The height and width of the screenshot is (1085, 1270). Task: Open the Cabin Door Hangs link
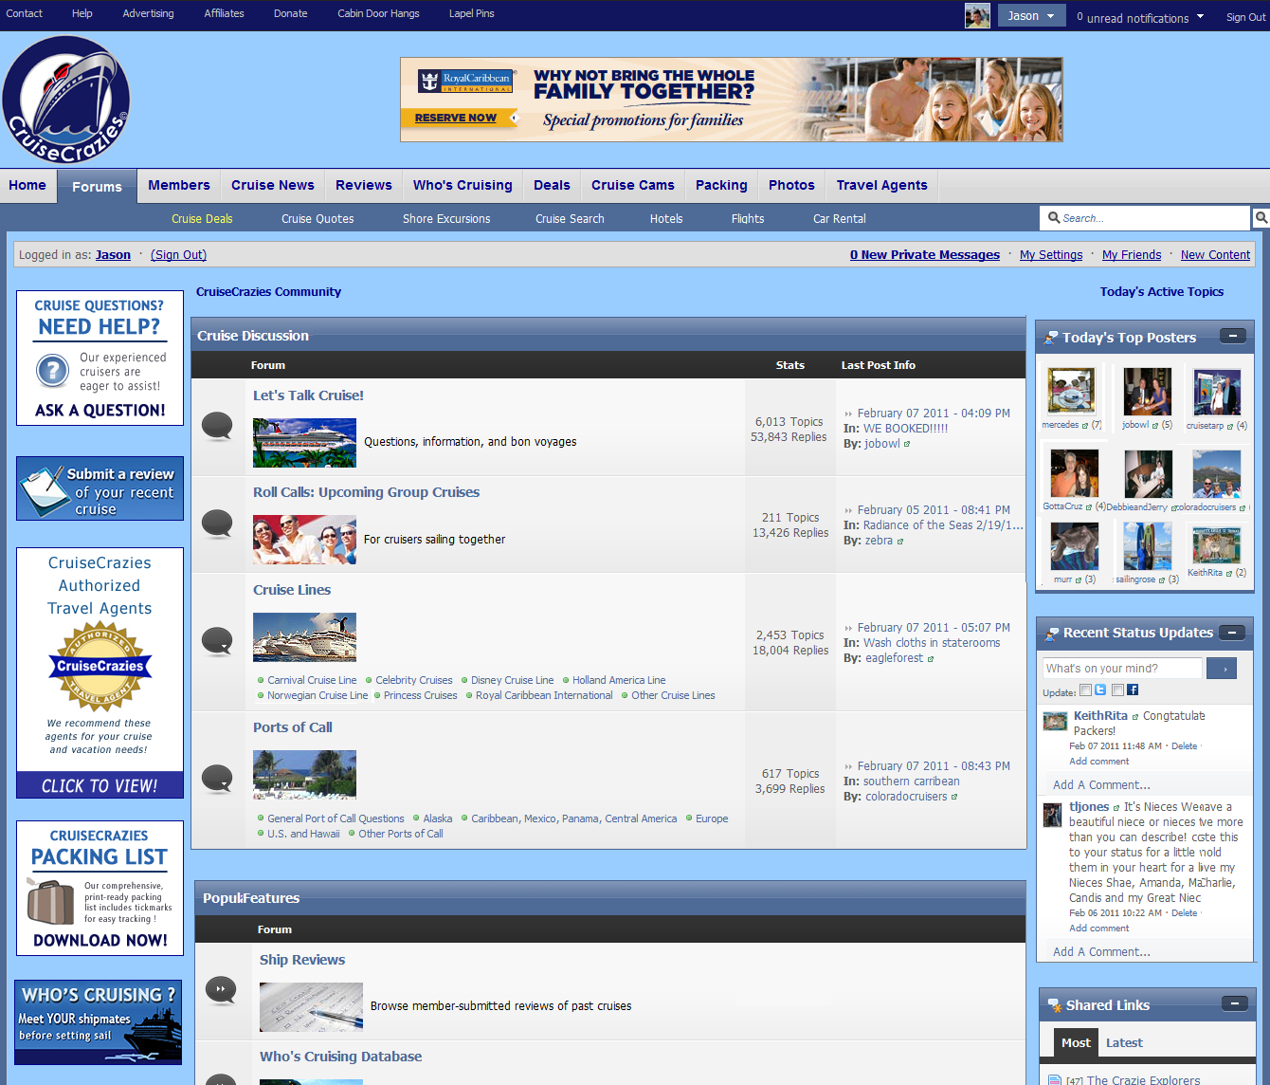tap(378, 13)
